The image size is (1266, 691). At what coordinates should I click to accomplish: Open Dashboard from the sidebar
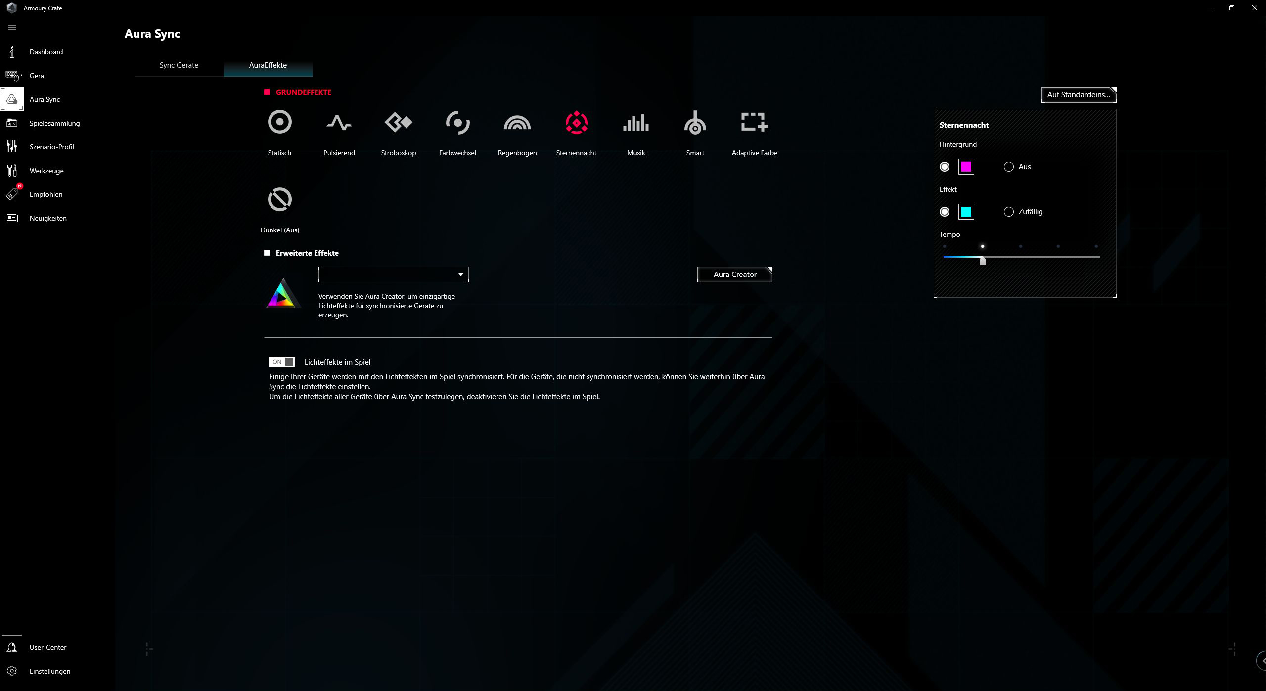click(x=46, y=52)
